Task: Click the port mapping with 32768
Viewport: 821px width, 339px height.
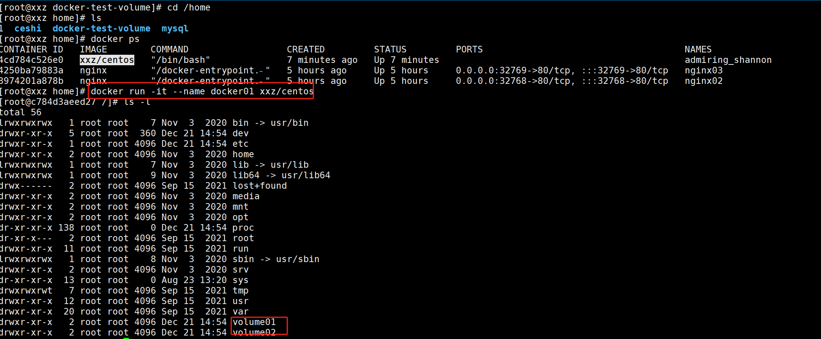Action: point(562,81)
